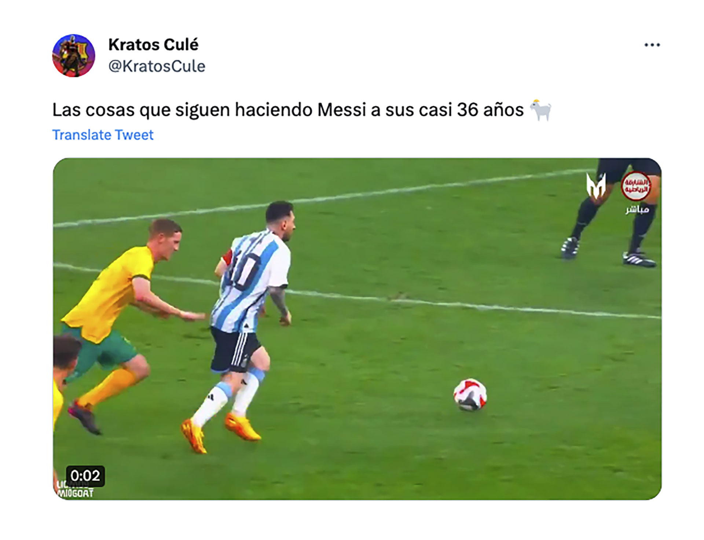Viewport: 704px width, 540px height.
Task: Open the @KratosCule handle link
Action: click(x=157, y=66)
